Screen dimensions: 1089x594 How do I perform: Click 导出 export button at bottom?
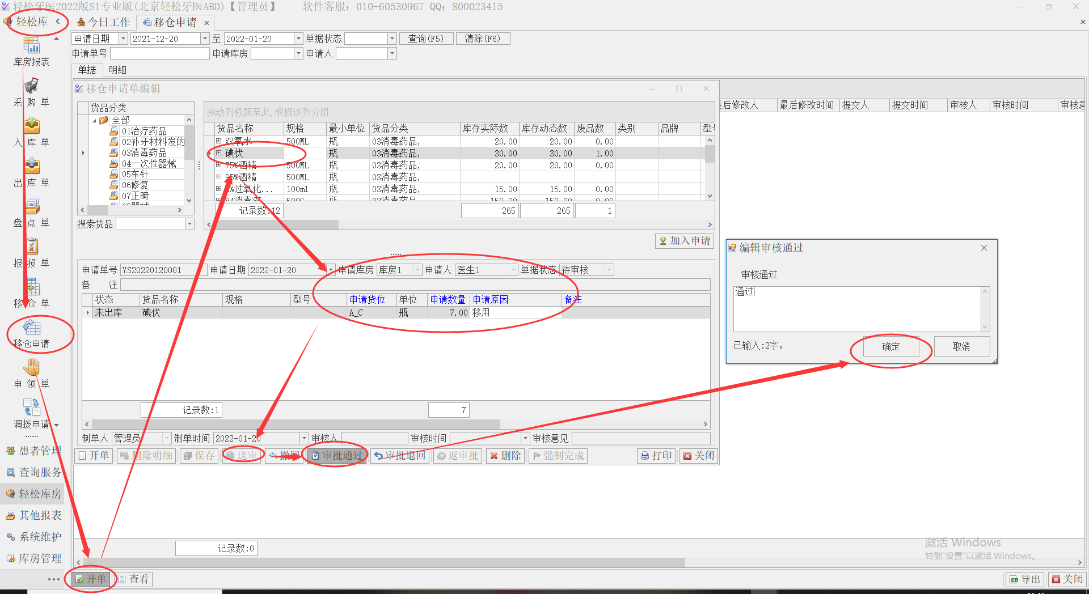pyautogui.click(x=1025, y=579)
